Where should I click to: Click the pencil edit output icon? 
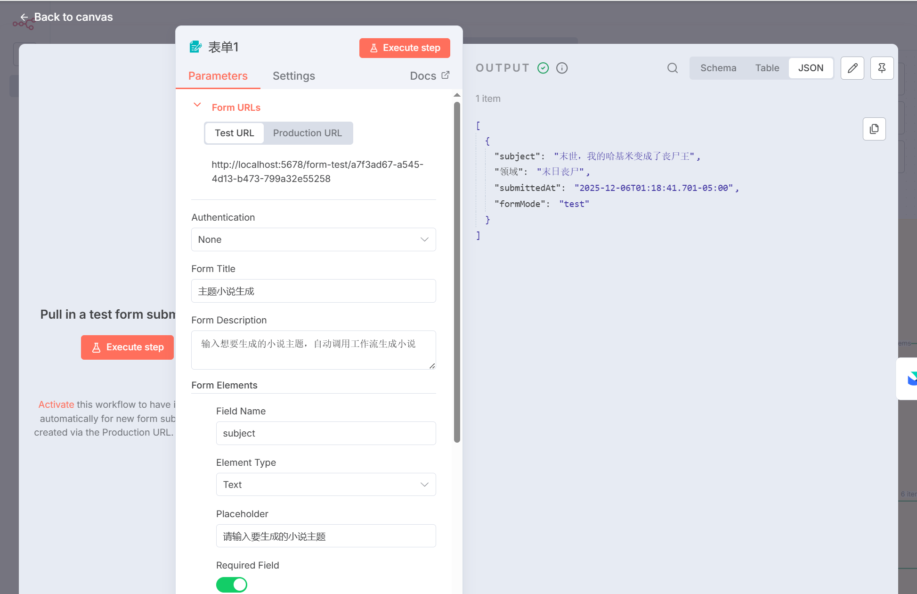[852, 68]
